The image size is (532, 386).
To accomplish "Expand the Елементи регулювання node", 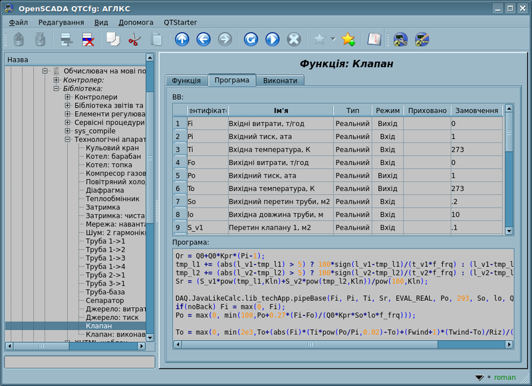I will coord(68,114).
